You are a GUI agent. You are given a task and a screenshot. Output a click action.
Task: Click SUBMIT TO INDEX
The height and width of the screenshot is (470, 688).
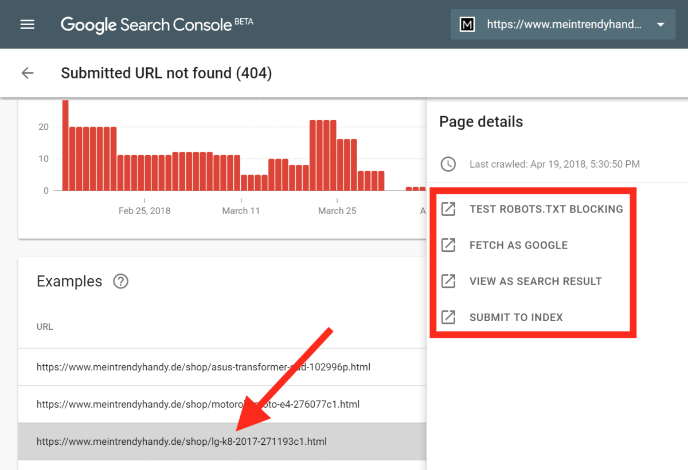pyautogui.click(x=516, y=317)
